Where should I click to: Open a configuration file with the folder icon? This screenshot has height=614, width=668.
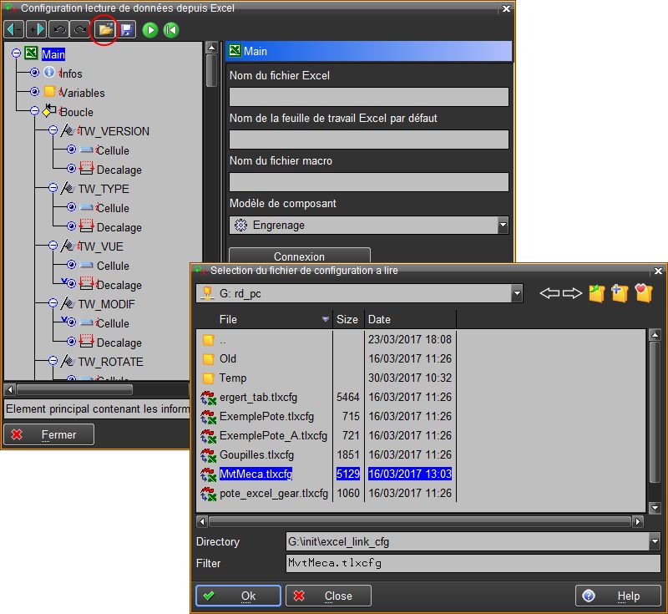click(104, 30)
